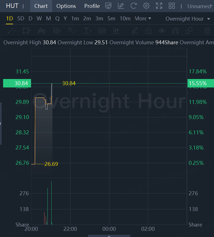The width and height of the screenshot is (214, 237).
Task: Select the 5m interval button
Action: tap(111, 19)
